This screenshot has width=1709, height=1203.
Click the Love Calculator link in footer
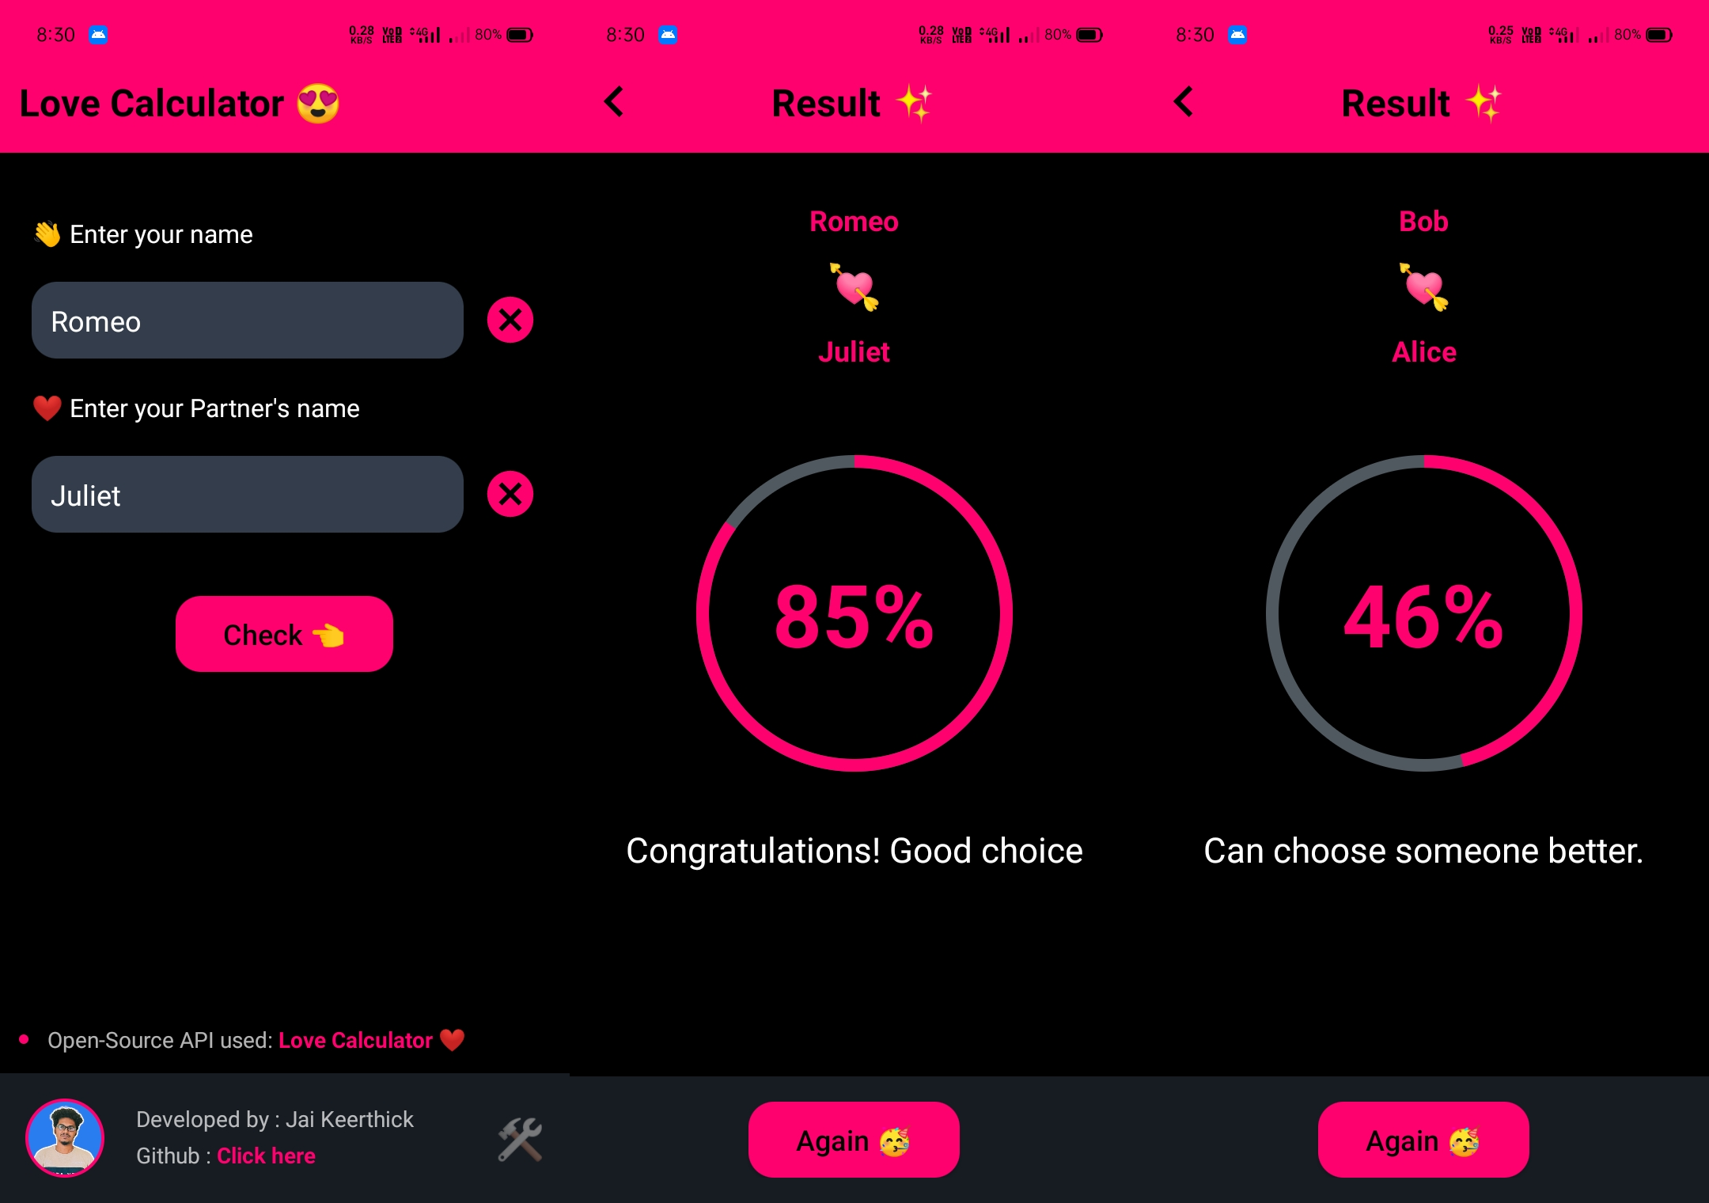[358, 1039]
